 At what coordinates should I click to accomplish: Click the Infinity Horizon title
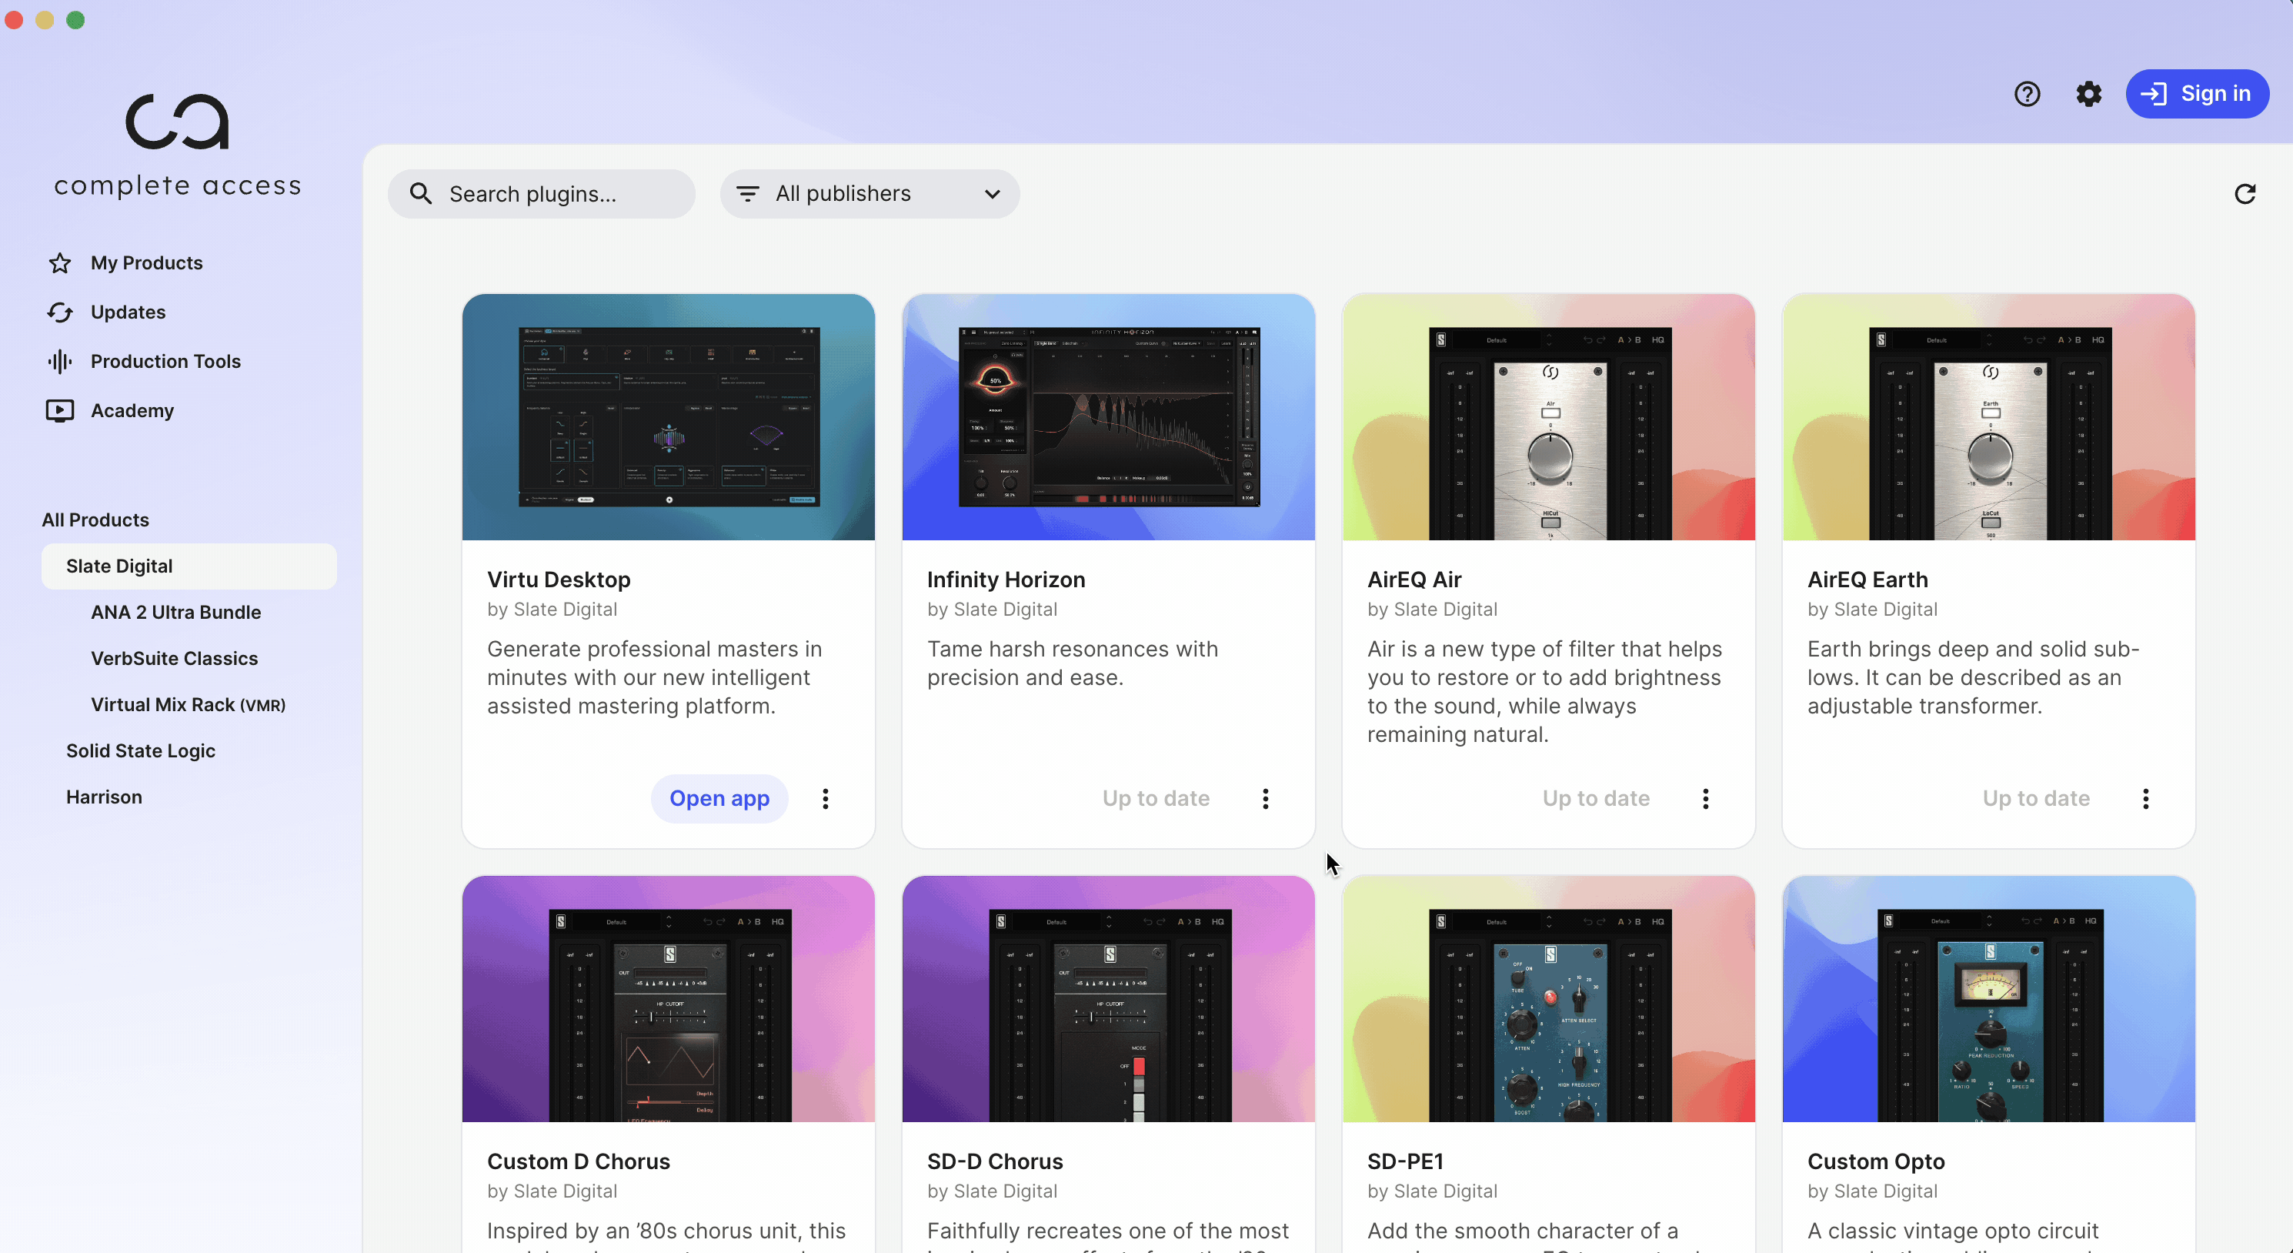[x=1006, y=580]
